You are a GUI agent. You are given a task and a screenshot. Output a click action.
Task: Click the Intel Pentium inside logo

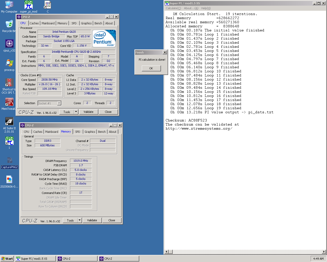pyautogui.click(x=104, y=39)
